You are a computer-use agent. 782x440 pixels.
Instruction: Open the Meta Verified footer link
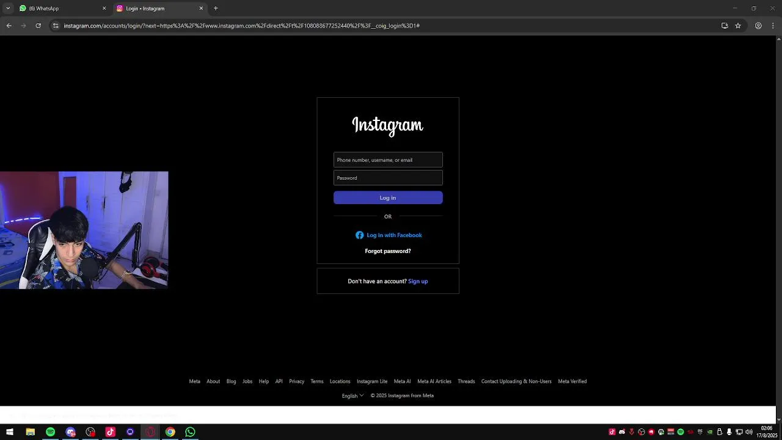pos(572,381)
